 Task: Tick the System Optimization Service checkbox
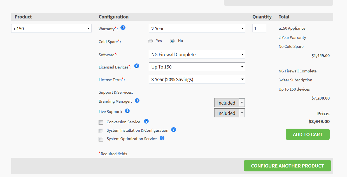click(x=101, y=139)
